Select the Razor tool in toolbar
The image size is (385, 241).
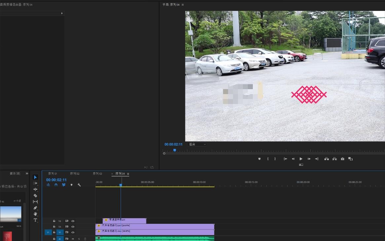click(35, 196)
